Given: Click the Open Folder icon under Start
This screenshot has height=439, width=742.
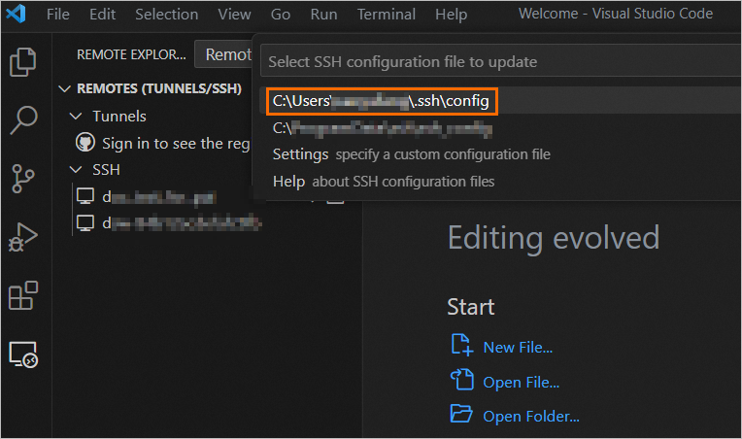Looking at the screenshot, I should coord(461,414).
